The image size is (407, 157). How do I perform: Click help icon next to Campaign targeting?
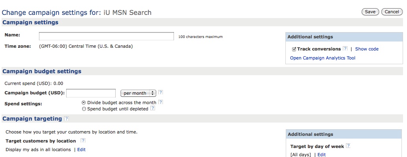[x=67, y=119]
